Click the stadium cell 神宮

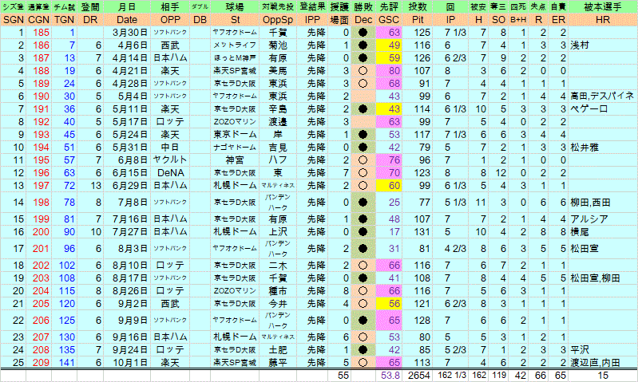[235, 160]
